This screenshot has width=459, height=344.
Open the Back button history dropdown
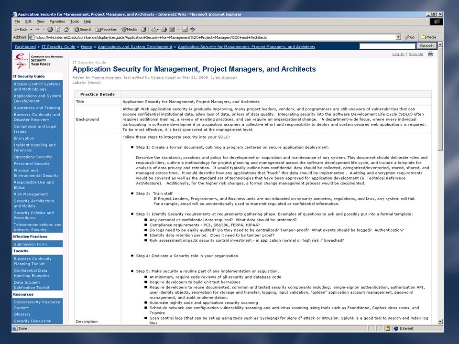tap(31, 30)
